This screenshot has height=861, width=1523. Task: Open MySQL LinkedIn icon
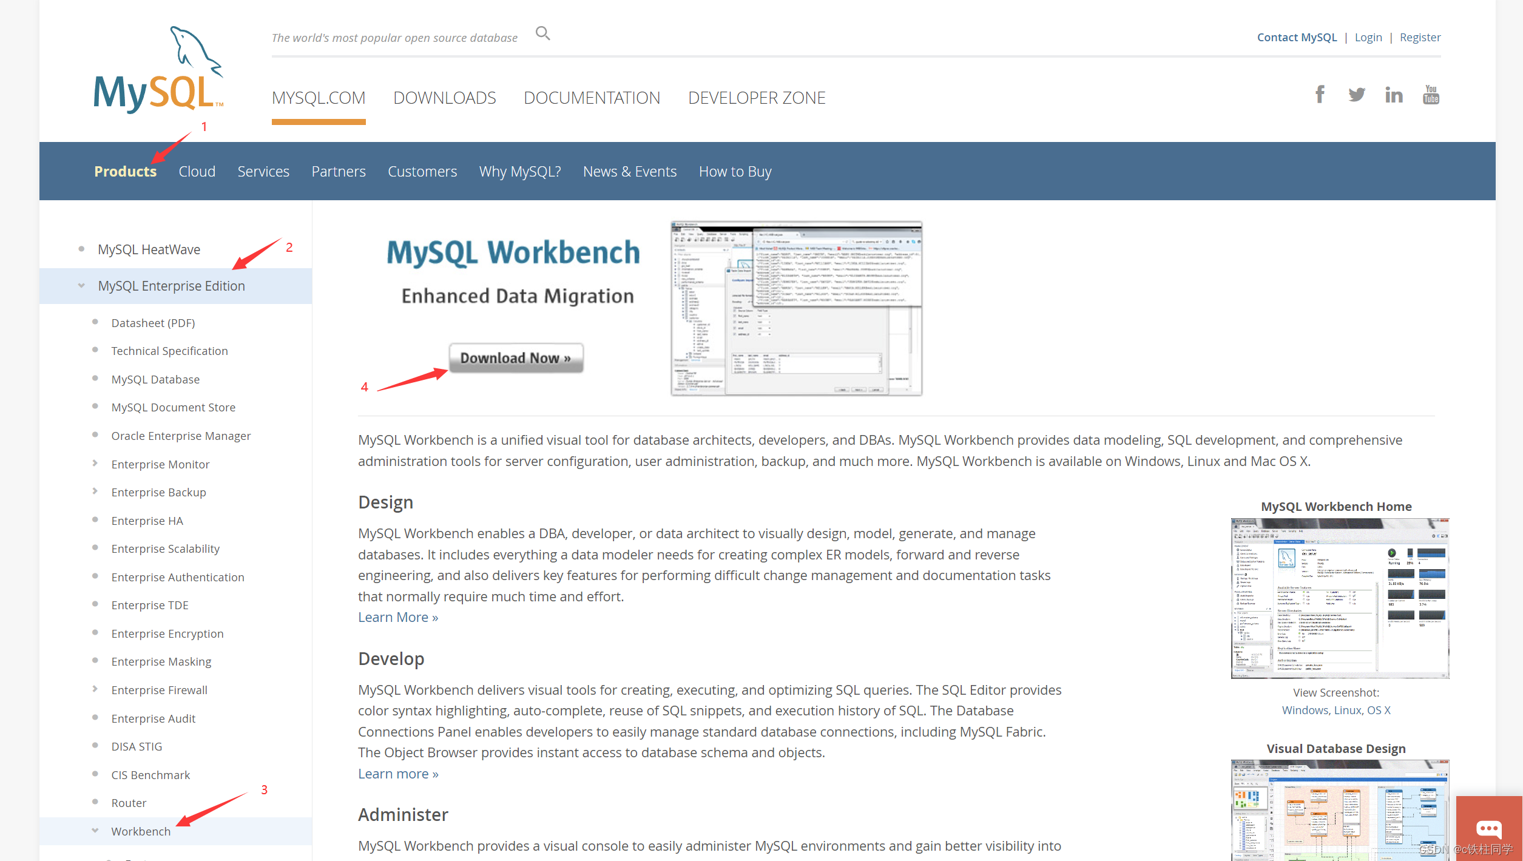(x=1394, y=95)
